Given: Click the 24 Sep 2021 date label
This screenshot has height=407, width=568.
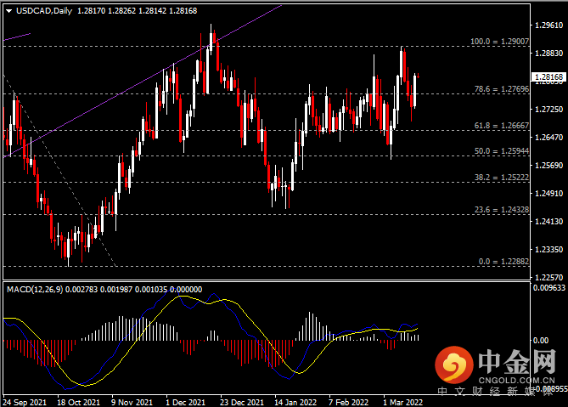Looking at the screenshot, I should 25,402.
